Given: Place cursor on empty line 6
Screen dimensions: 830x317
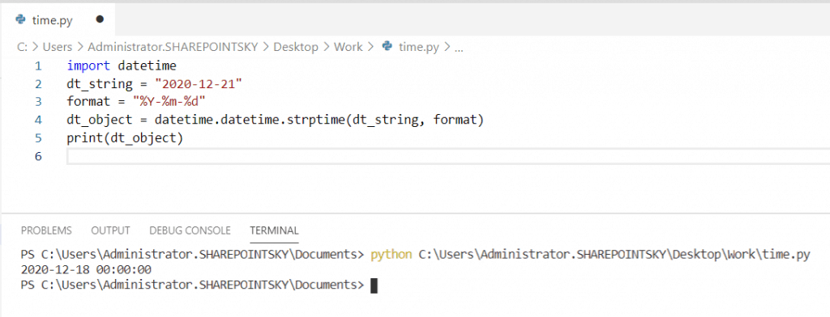Looking at the screenshot, I should 447,156.
